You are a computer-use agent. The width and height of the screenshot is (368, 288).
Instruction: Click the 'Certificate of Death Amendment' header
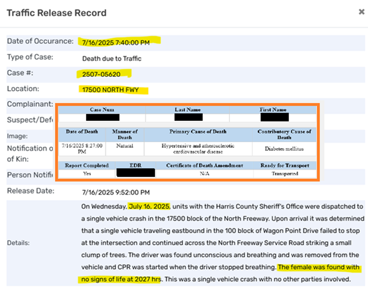(x=204, y=165)
